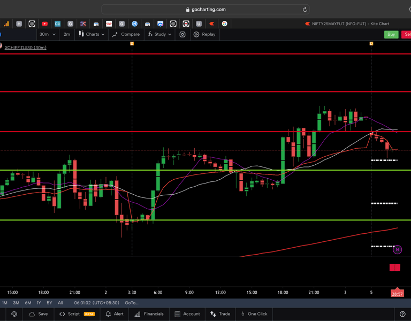
Task: Open the blue N circle bookmark icon
Action: [134, 24]
